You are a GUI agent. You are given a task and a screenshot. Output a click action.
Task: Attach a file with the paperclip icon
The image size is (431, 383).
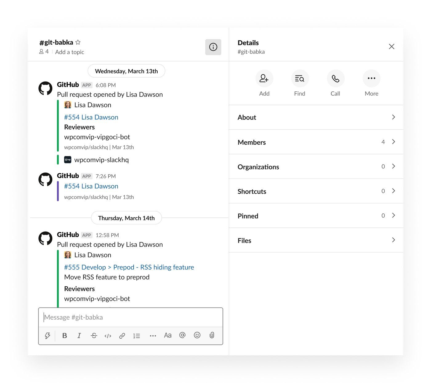[x=212, y=335]
